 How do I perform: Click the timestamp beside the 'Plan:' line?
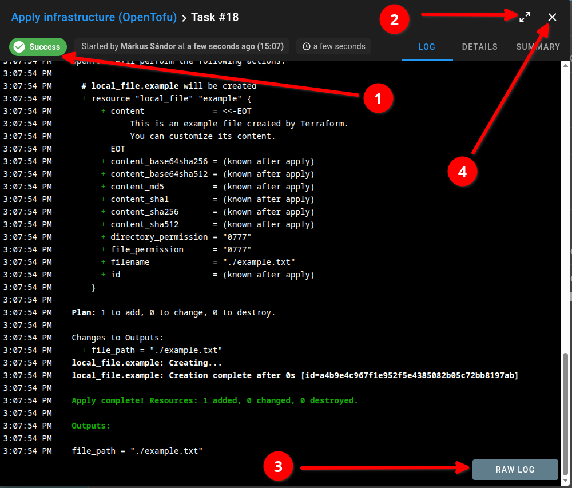tap(27, 312)
